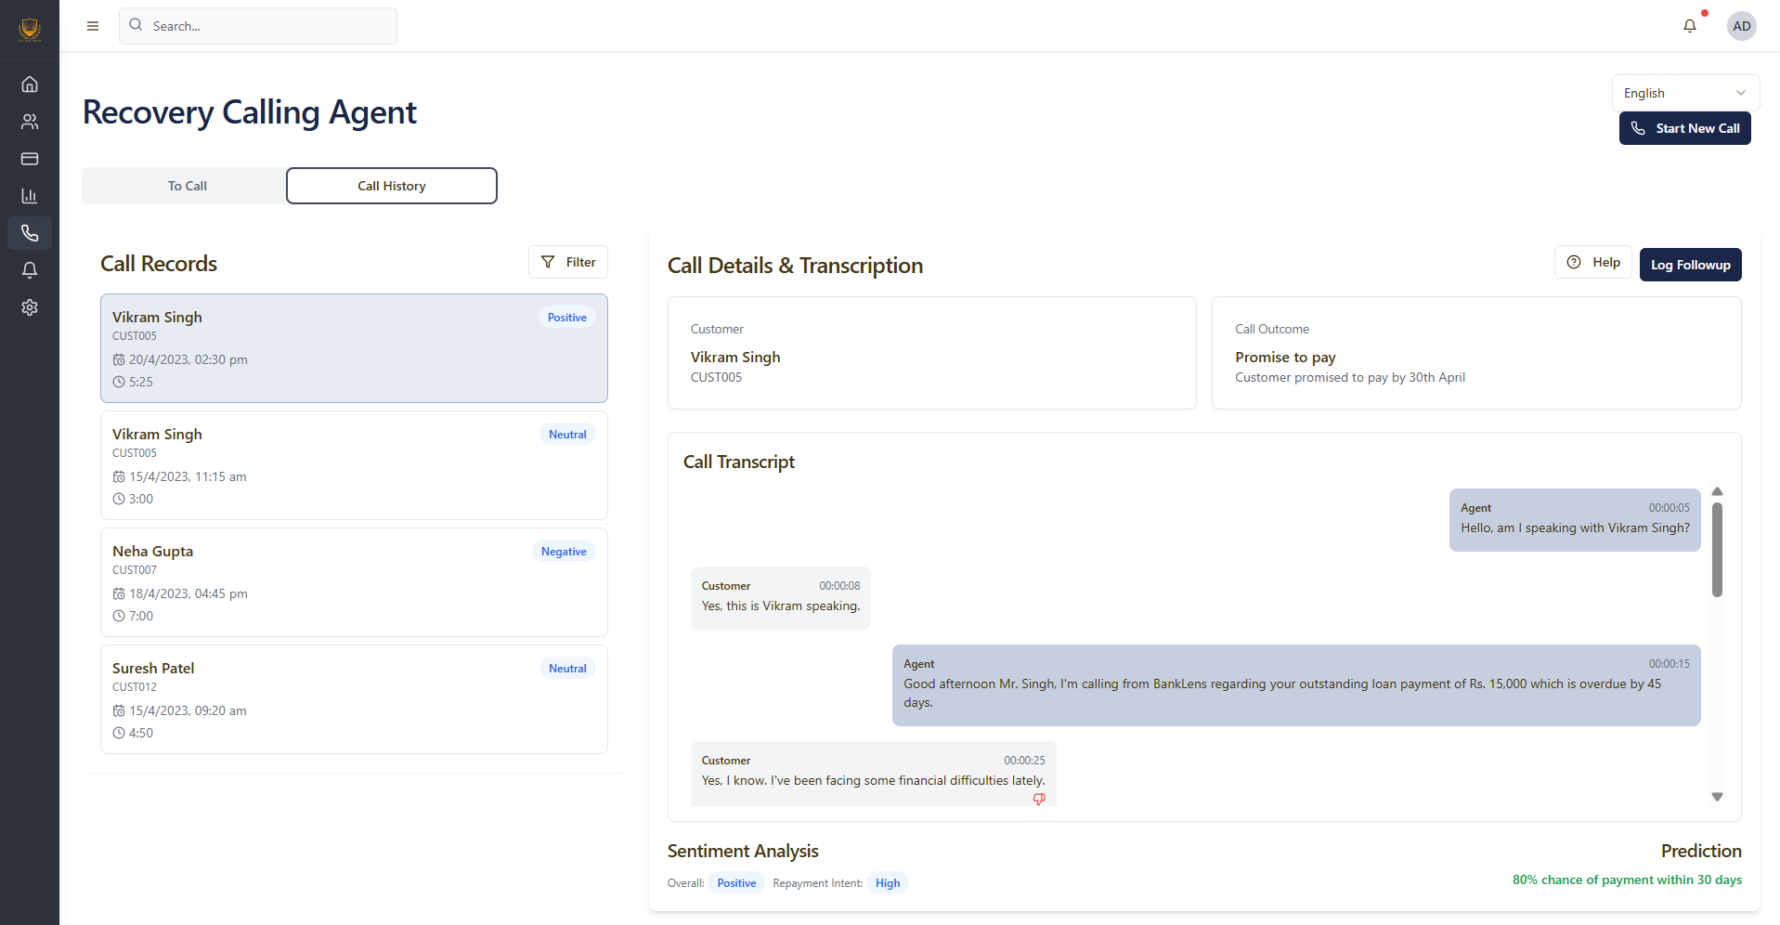1780x925 pixels.
Task: Open the top bar notifications bell
Action: [1690, 26]
